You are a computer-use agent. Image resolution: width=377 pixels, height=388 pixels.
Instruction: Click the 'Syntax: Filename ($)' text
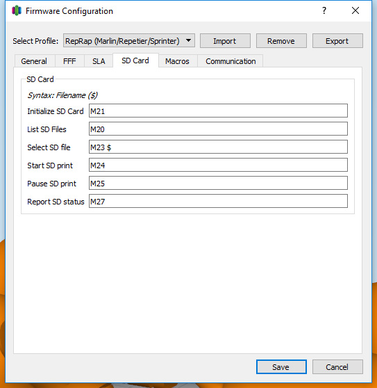click(x=62, y=95)
